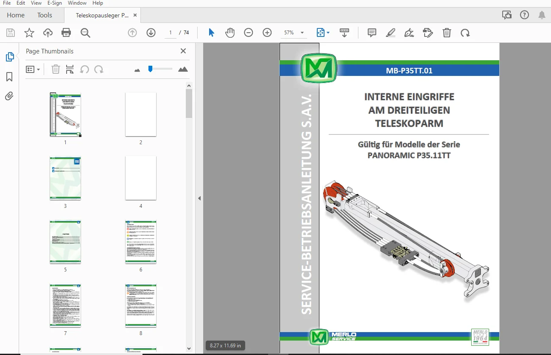Delete page with toolbar trash icon
This screenshot has height=355, width=551.
(447, 33)
